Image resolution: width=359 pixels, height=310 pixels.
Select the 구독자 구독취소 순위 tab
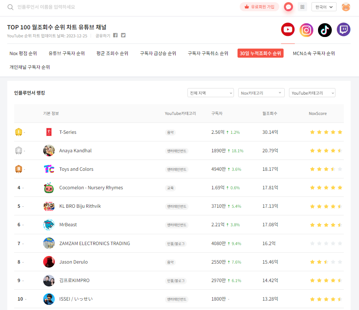tap(208, 53)
